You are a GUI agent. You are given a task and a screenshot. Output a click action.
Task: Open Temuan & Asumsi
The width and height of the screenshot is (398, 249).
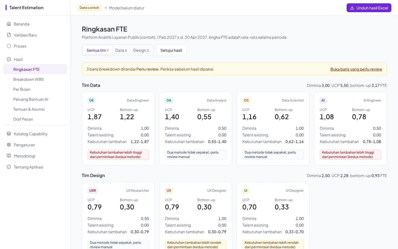coord(35,109)
